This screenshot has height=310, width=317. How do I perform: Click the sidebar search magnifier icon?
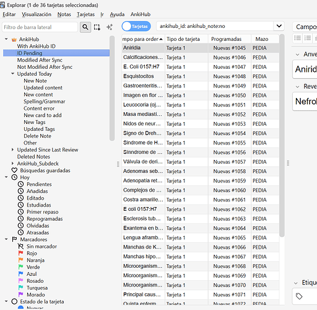click(x=85, y=27)
